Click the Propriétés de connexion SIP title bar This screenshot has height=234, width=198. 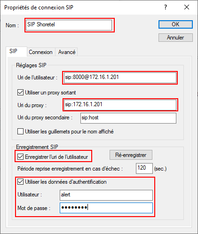[x=81, y=8]
